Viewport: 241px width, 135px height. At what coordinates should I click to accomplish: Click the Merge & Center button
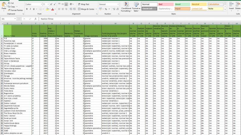pos(88,9)
